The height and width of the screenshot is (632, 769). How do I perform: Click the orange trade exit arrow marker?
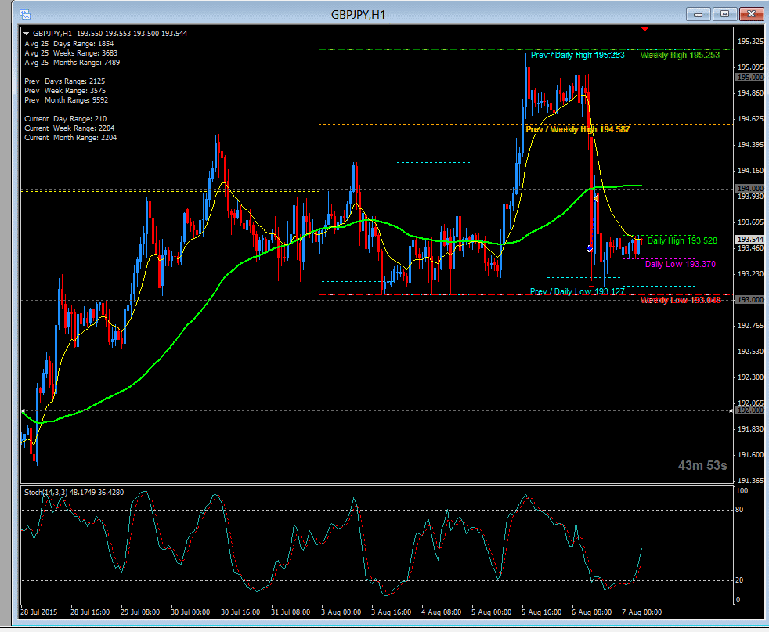coord(597,199)
